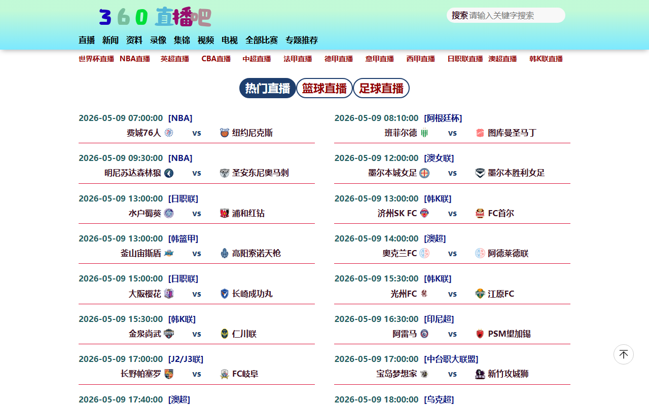The height and width of the screenshot is (405, 649).
Task: Click the 长野帕塞罗 club crest
Action: tap(169, 374)
